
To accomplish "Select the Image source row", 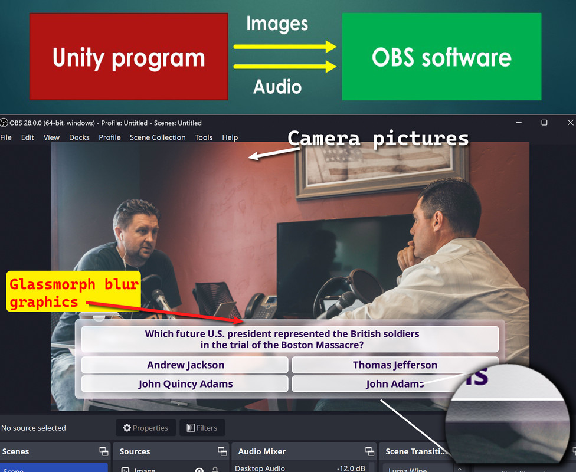I will [x=171, y=470].
